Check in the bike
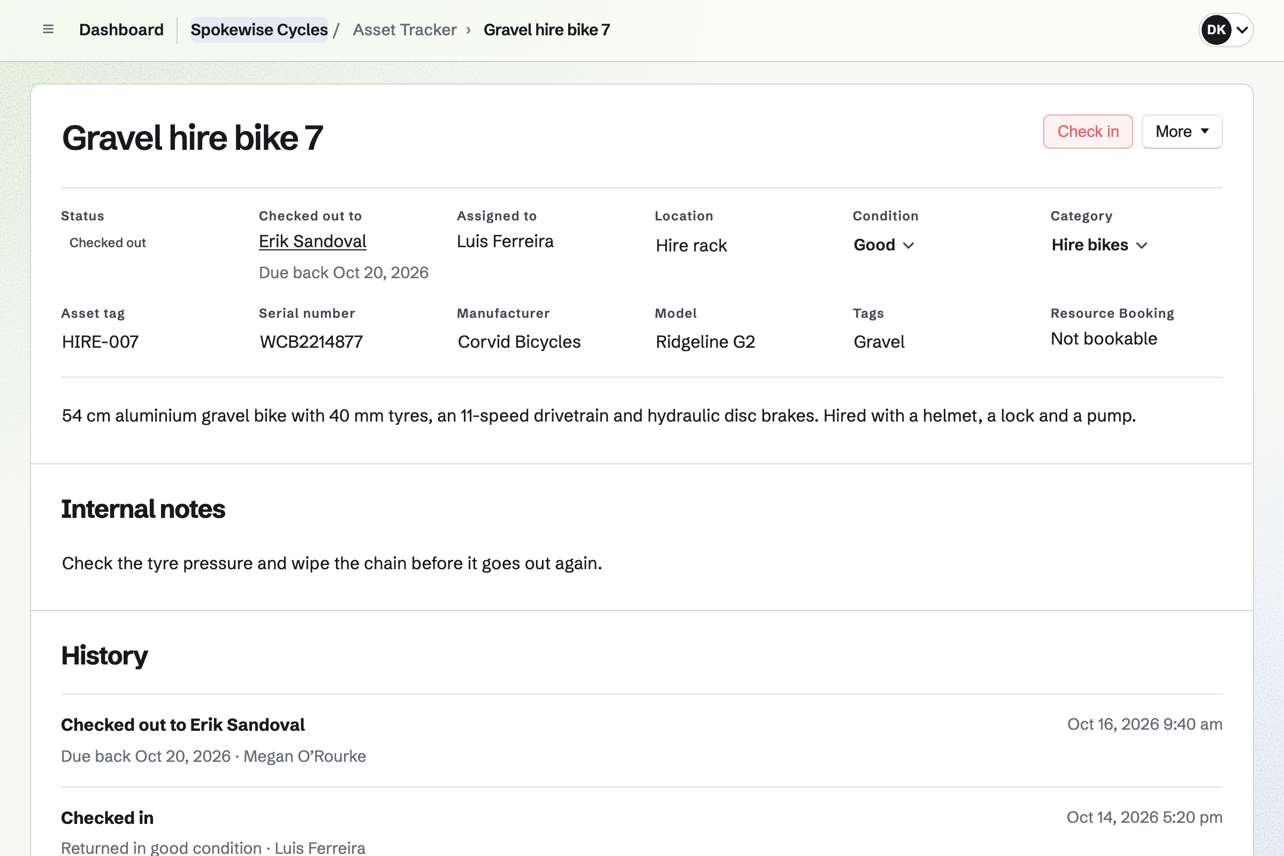 [1088, 132]
